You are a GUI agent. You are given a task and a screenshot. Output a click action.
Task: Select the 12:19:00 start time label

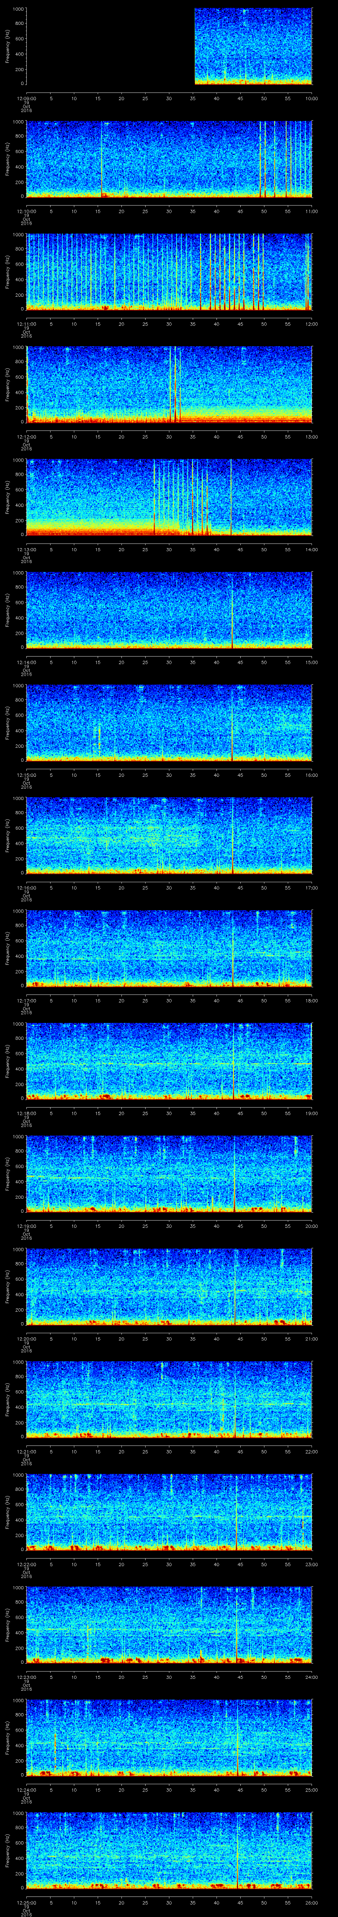[x=26, y=1226]
